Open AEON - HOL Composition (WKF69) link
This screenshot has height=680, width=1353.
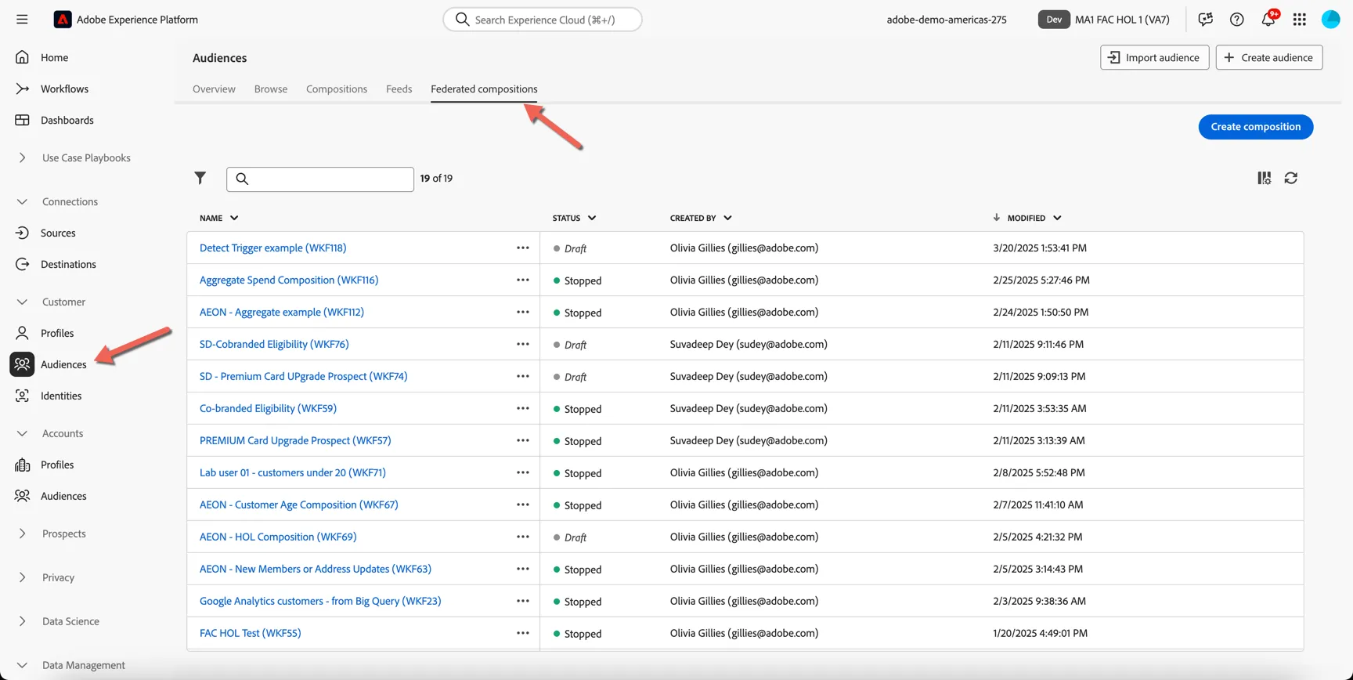click(278, 537)
